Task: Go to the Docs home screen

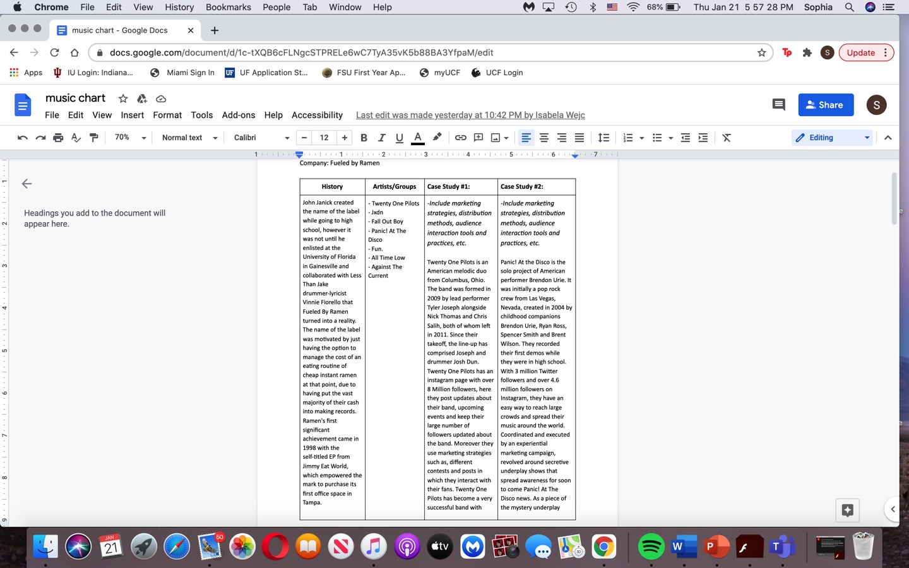Action: click(23, 105)
